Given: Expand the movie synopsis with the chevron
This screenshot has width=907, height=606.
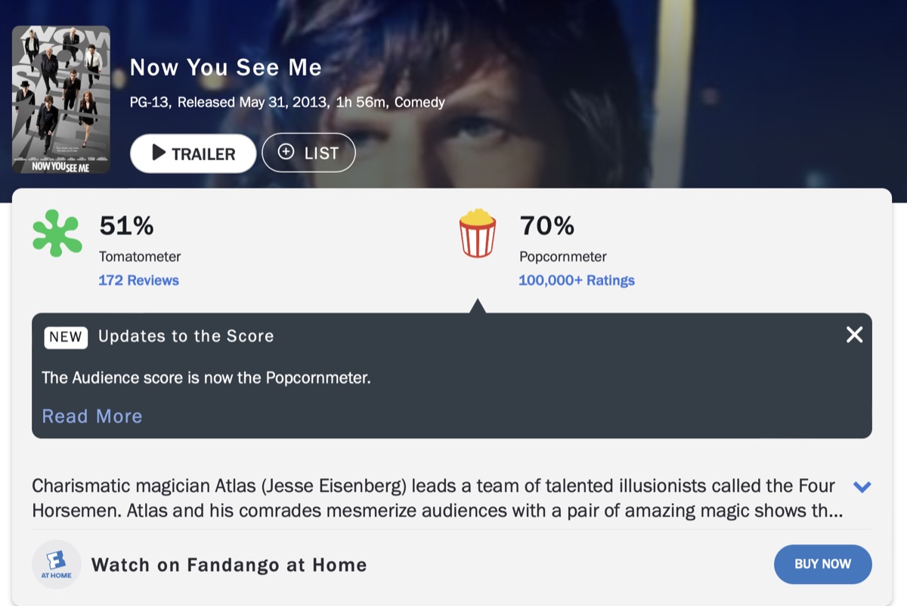Looking at the screenshot, I should (862, 487).
